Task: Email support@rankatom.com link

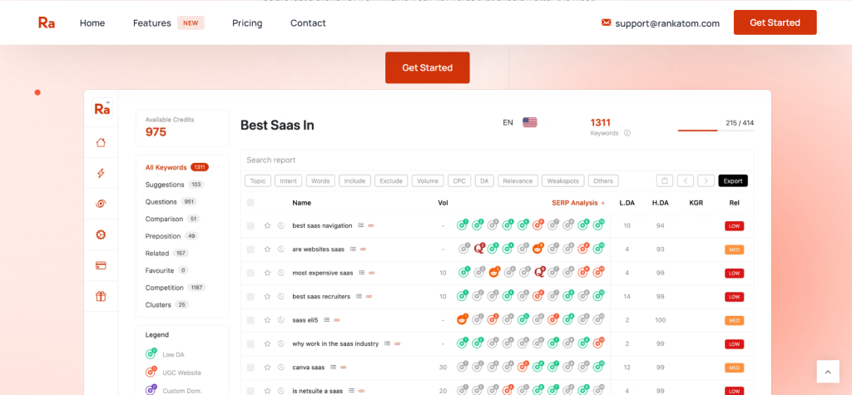Action: pos(667,23)
